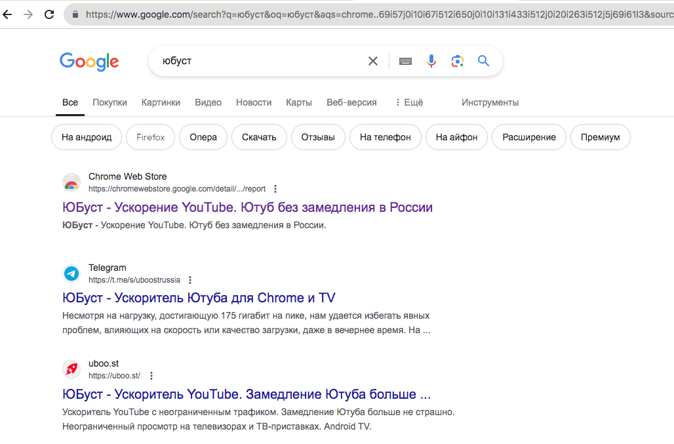Open options menu for Telegram result

[190, 280]
